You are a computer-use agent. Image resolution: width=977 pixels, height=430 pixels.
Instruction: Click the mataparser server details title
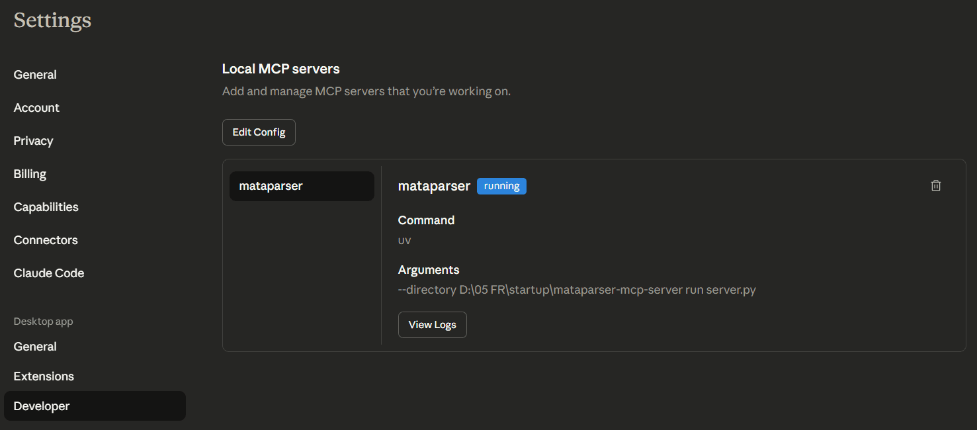[x=434, y=187]
